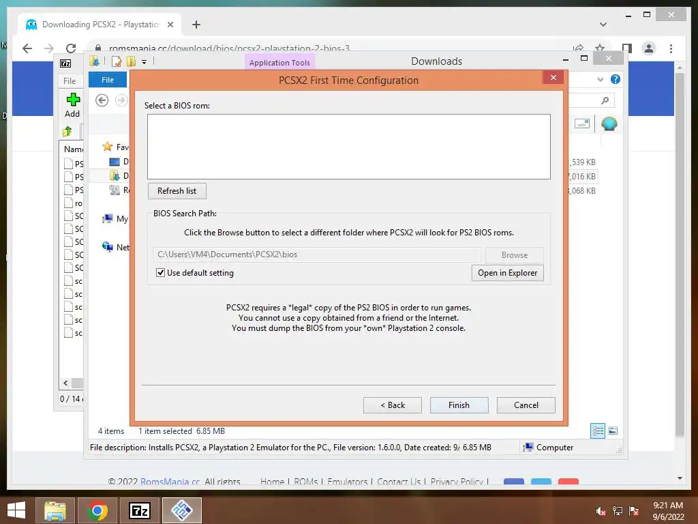This screenshot has width=698, height=524.
Task: Click the Finish button
Action: (x=459, y=405)
